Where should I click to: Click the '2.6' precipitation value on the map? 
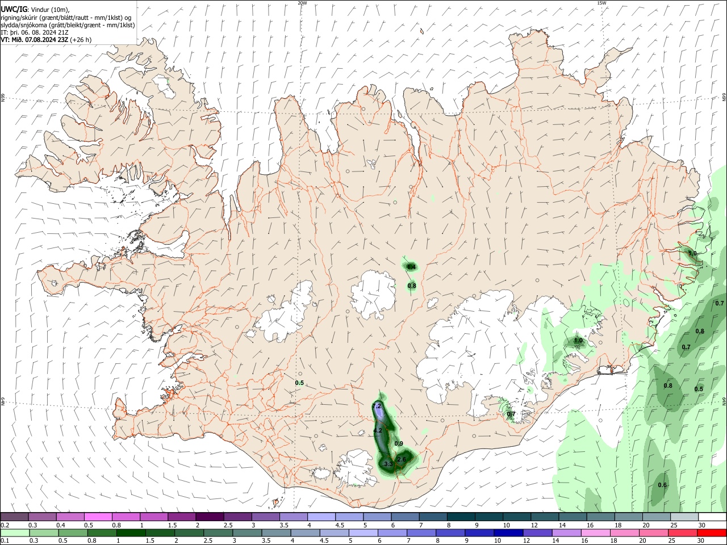(x=402, y=459)
